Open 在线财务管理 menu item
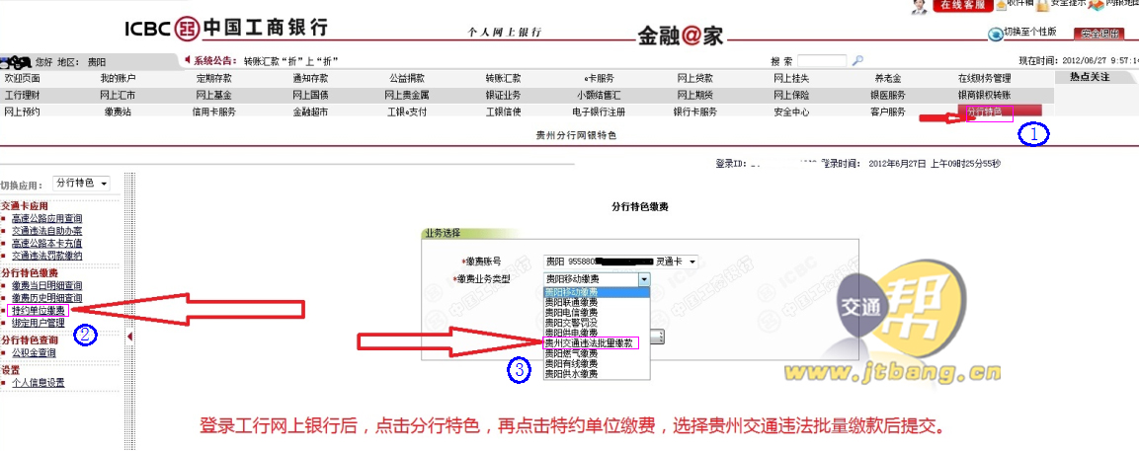Image resolution: width=1139 pixels, height=451 pixels. point(984,78)
